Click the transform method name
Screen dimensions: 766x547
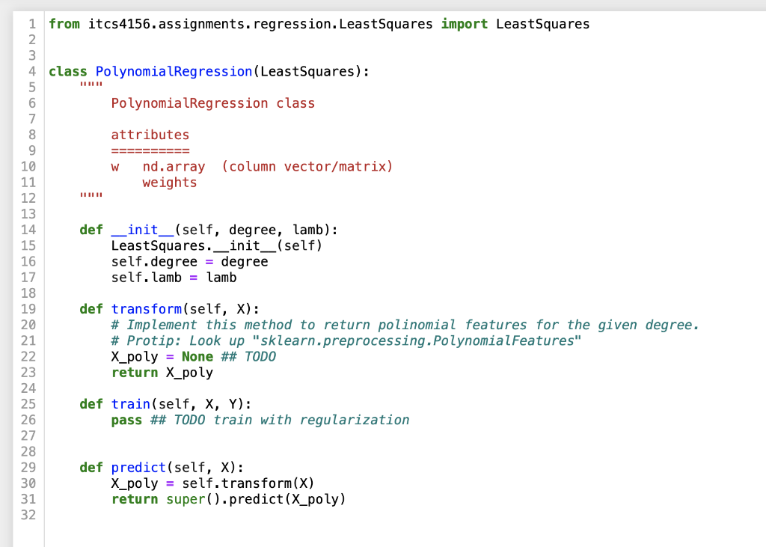tap(147, 308)
